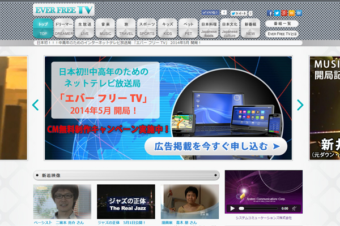Open the Japanese foods (日本料理) category
Viewport: 340px width, 226px height.
209,28
